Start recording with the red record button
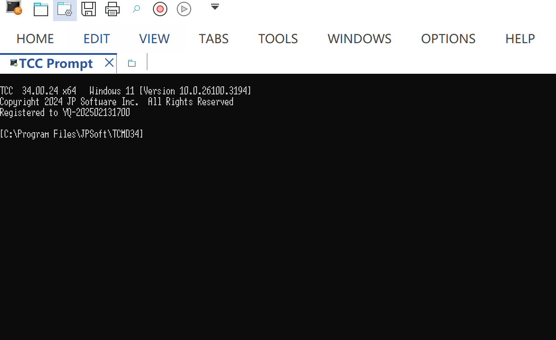Image resolution: width=556 pixels, height=340 pixels. point(160,9)
